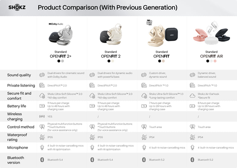
Task: Choose beige color swatch for OpenFit 2
Action: [x=113, y=61]
